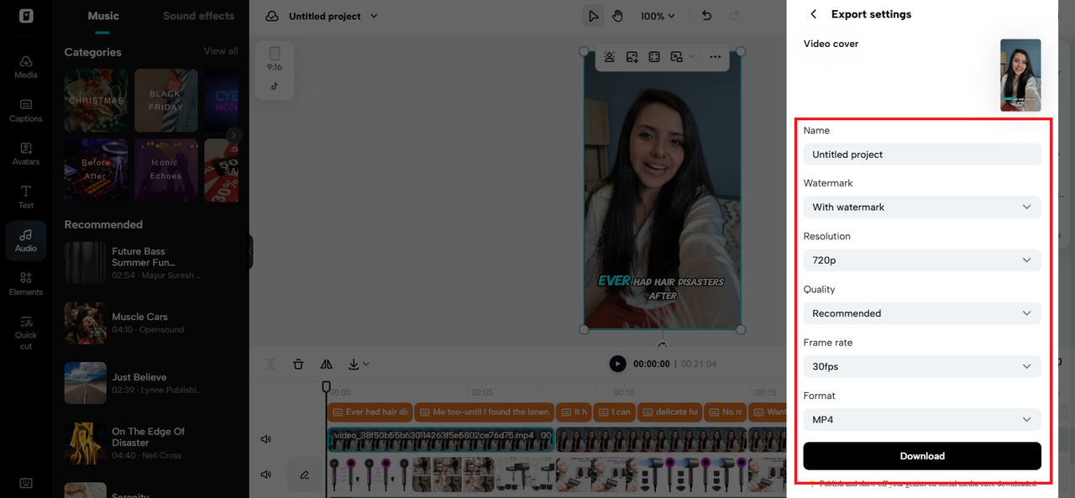1075x498 pixels.
Task: Play the video preview
Action: [x=617, y=364]
